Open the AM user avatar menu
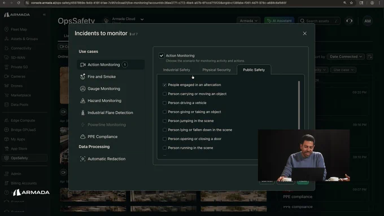Image resolution: width=384 pixels, height=216 pixels. [368, 21]
